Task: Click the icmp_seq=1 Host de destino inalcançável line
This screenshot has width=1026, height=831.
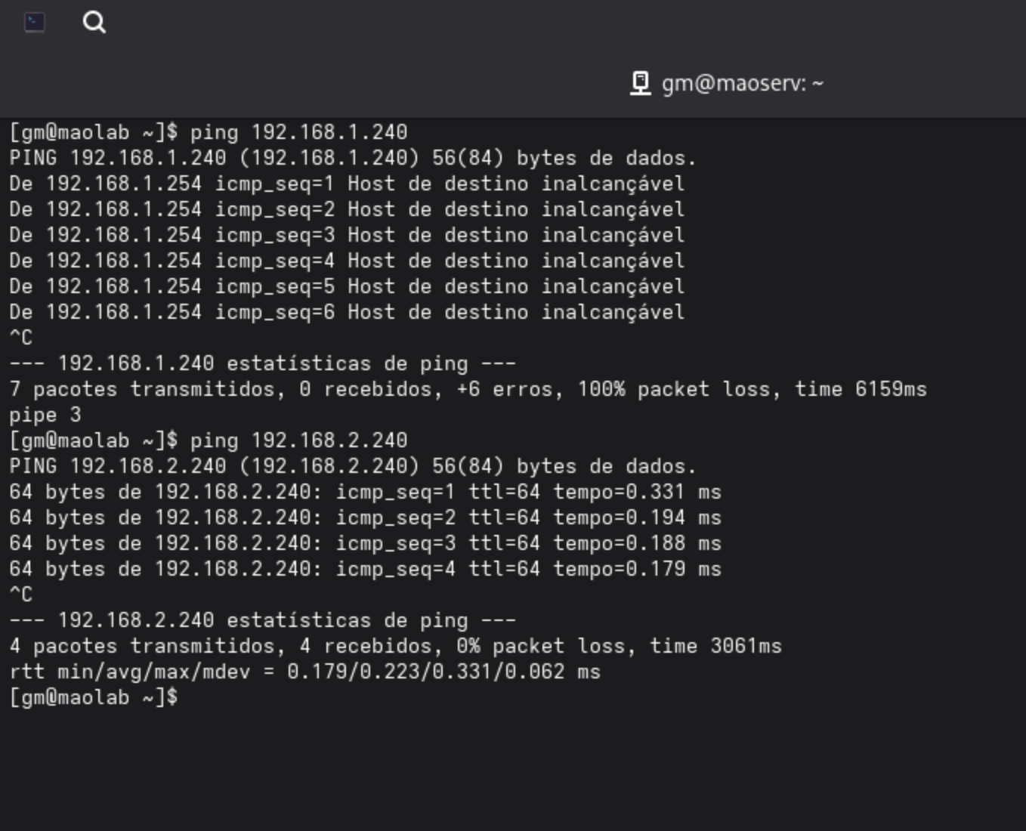Action: click(346, 184)
